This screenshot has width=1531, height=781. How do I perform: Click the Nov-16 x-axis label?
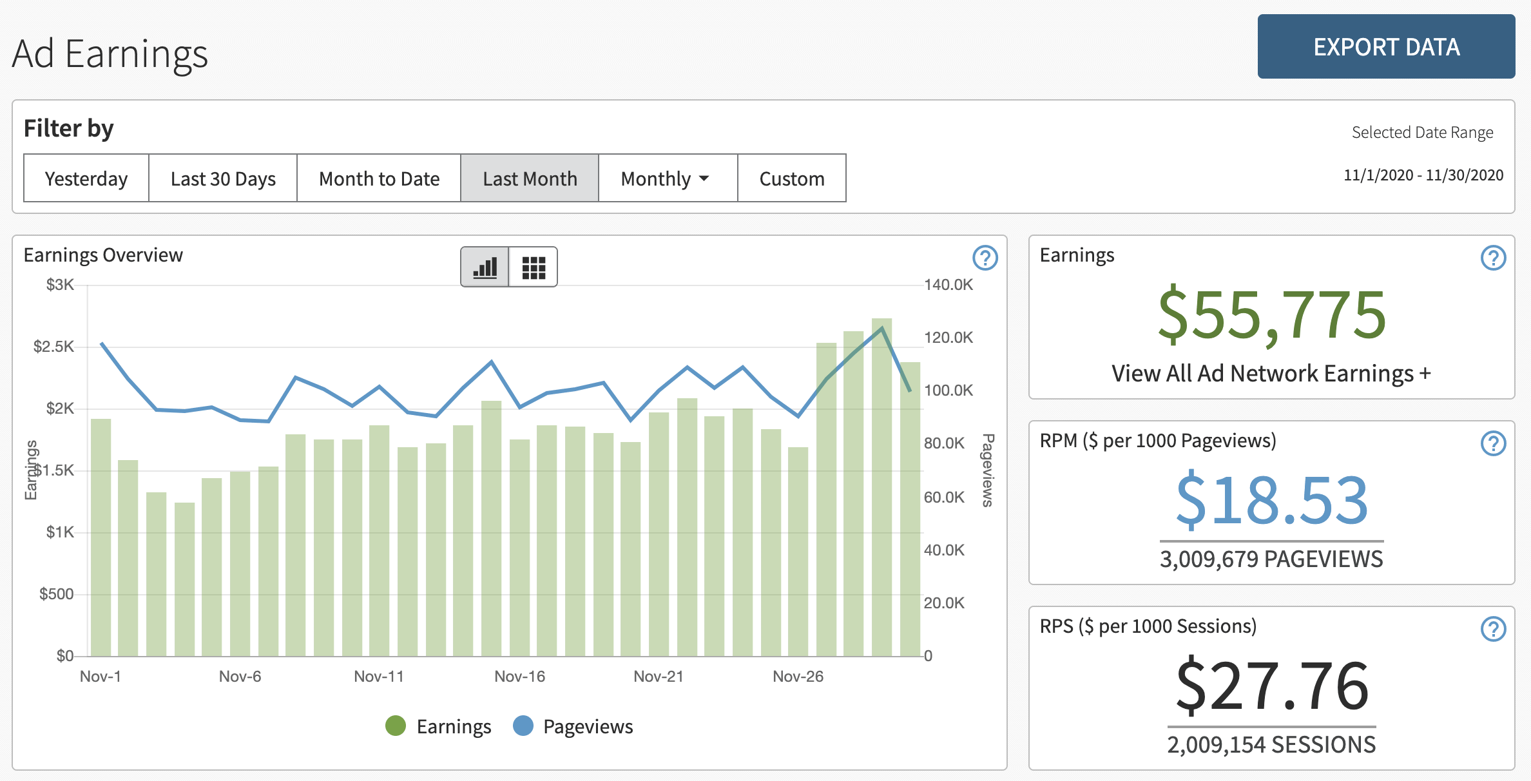[x=519, y=676]
